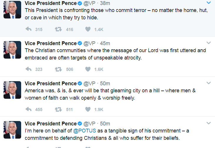
Task: Reply to the gleaming city tweet
Action: (28, 109)
